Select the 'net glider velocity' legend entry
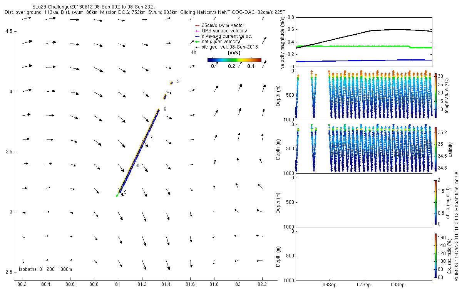Image resolution: width=462 pixels, height=289 pixels. 221,42
